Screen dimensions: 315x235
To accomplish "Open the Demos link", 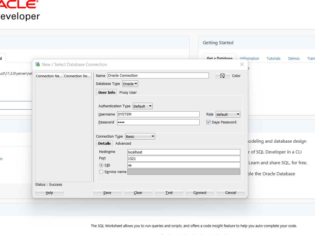I will pos(293,58).
